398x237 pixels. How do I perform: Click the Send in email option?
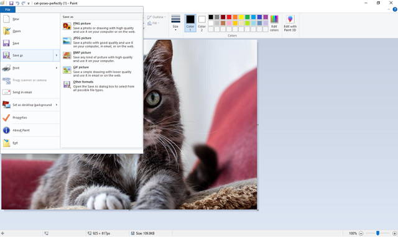[30, 92]
